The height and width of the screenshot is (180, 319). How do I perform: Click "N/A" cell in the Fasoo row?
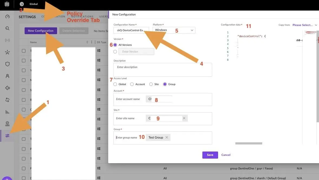[299, 168]
